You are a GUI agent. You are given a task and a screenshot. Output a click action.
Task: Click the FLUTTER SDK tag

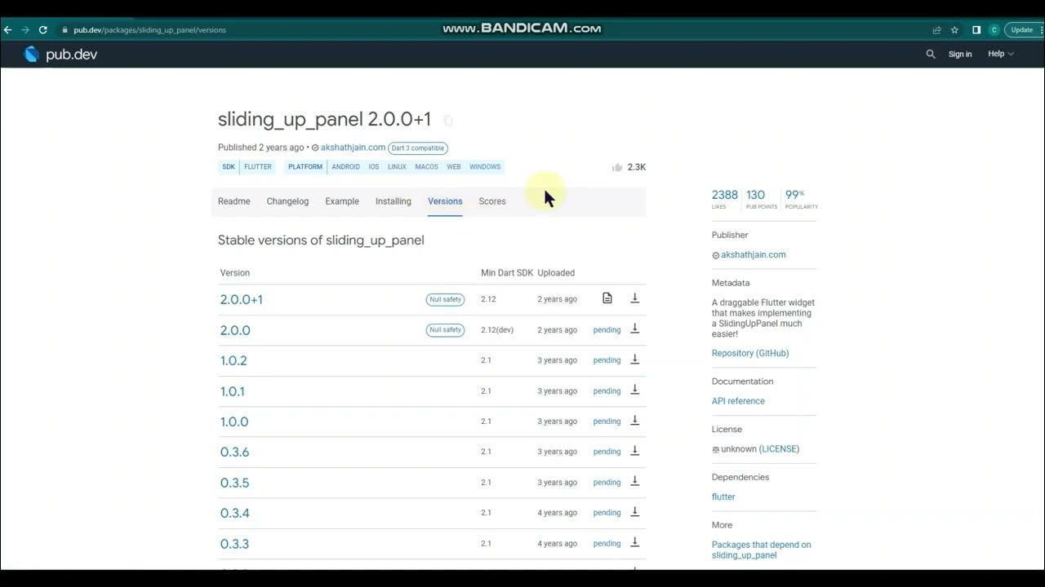[x=258, y=167]
